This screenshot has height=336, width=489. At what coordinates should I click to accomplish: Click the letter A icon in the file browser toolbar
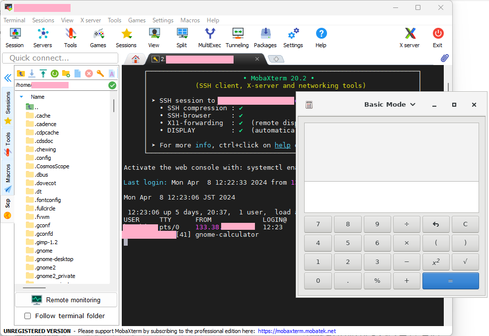click(x=112, y=73)
